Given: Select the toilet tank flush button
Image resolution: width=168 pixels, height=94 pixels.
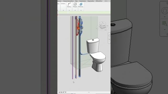Looking at the screenshot, I should (x=93, y=40).
